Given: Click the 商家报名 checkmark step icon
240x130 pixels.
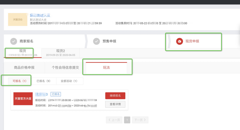Looking at the screenshot, I should click(x=14, y=41).
